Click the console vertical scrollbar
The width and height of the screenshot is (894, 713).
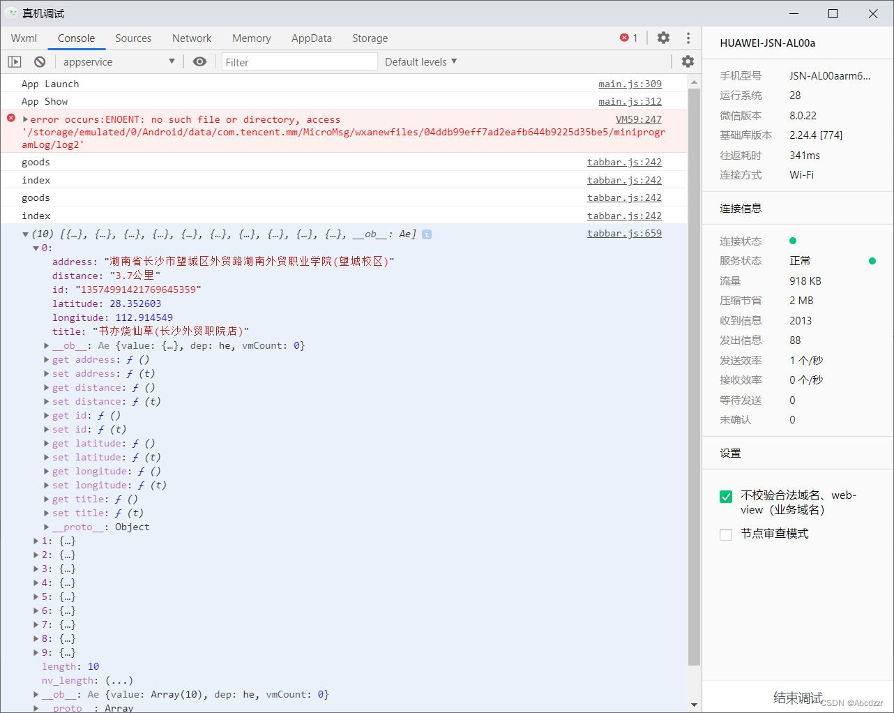(x=694, y=377)
